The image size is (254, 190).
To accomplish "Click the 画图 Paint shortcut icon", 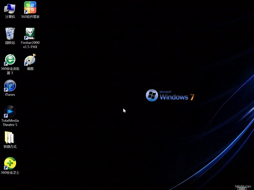I will pyautogui.click(x=30, y=60).
